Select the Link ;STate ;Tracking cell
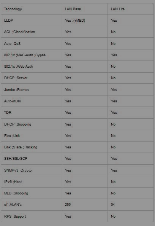155x226 pixels. 32,147
